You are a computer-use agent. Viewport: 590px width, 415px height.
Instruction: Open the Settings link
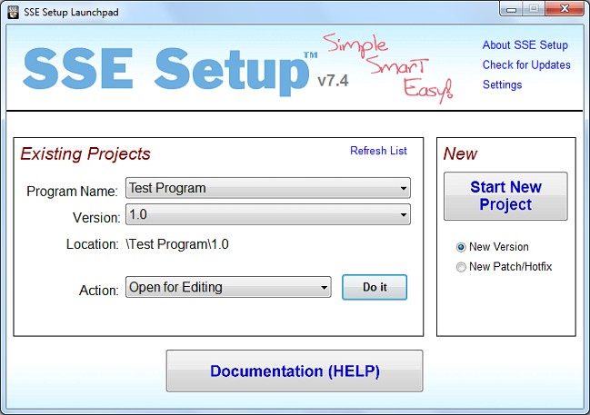[x=502, y=85]
